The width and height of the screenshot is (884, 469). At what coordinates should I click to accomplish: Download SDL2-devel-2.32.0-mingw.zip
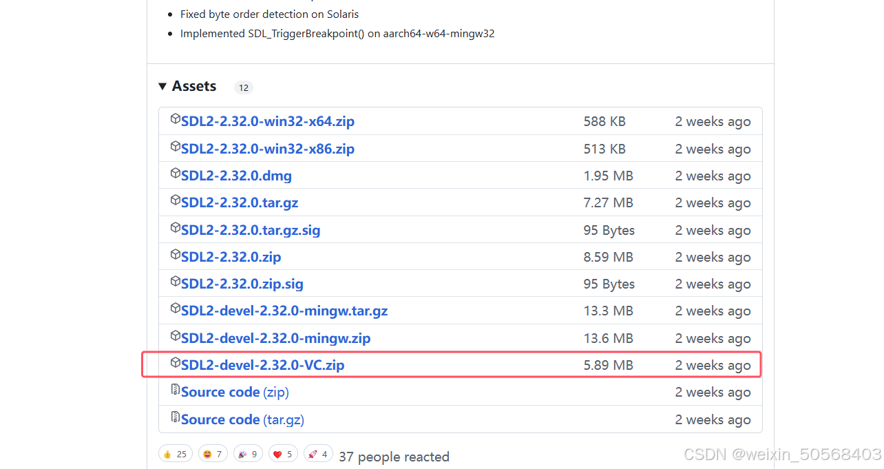[275, 338]
